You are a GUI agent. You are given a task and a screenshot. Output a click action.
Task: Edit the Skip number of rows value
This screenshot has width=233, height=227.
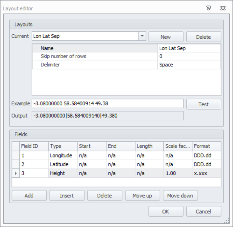click(189, 56)
